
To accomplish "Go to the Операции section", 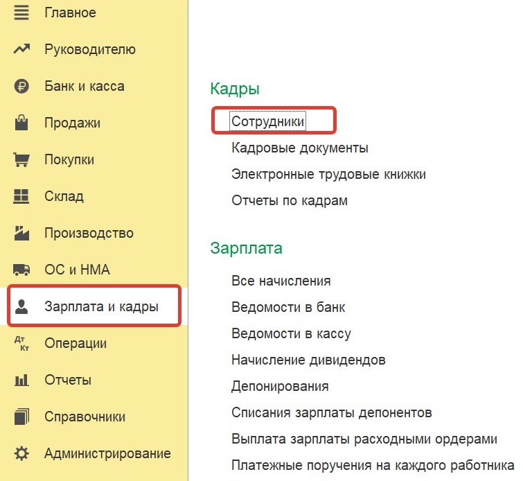I will point(76,343).
